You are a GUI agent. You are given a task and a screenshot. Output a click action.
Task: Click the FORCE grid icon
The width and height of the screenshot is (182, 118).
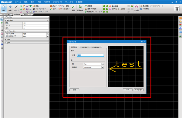click(177, 9)
